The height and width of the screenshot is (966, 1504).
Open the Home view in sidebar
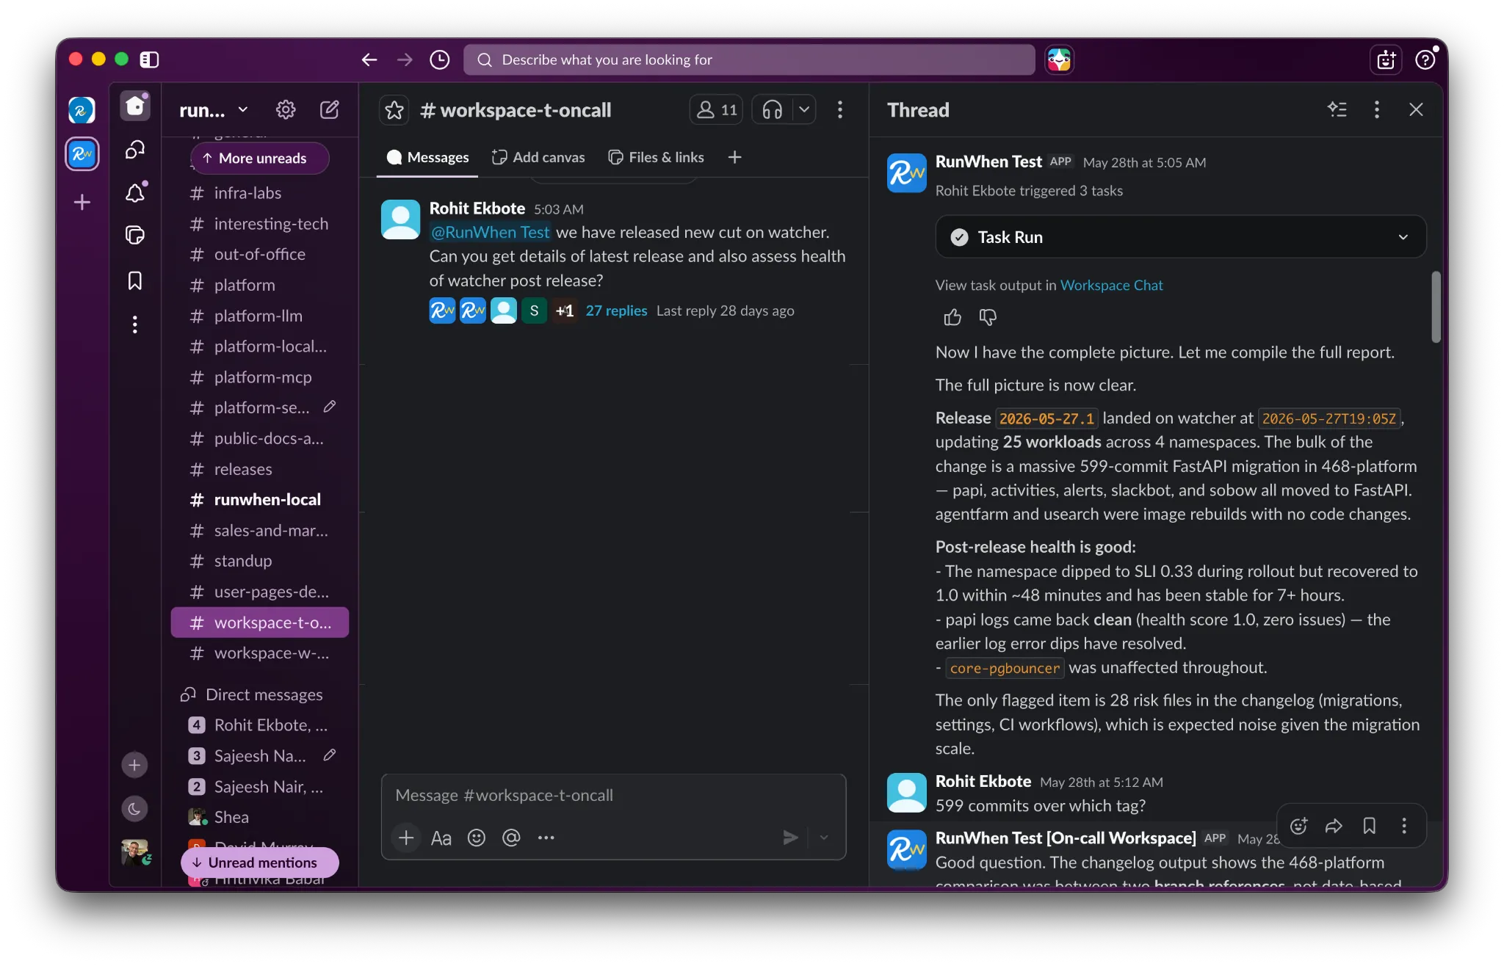click(135, 107)
